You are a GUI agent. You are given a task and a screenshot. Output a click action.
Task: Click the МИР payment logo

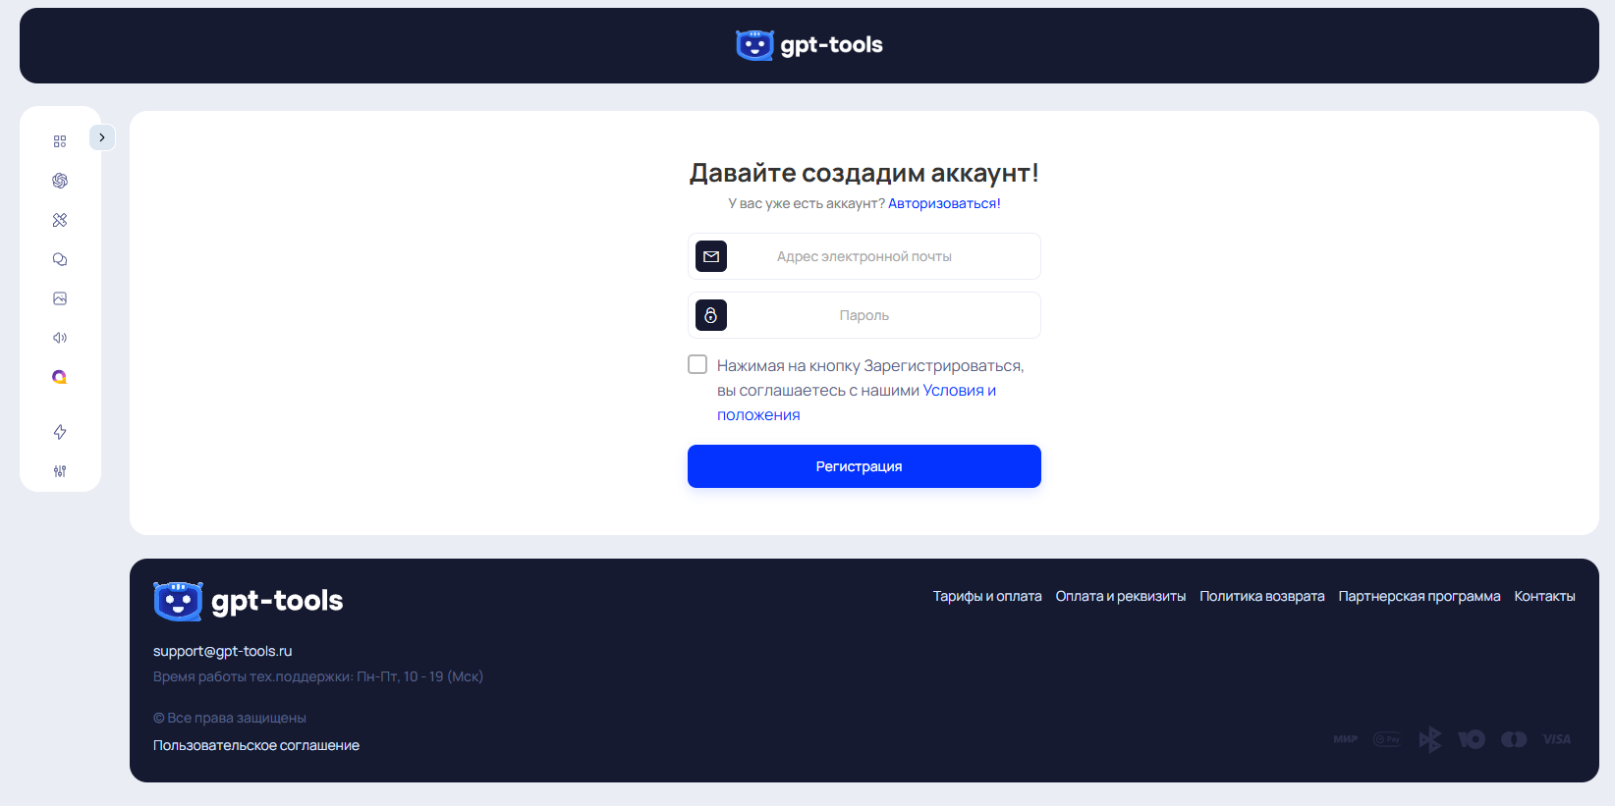point(1346,739)
